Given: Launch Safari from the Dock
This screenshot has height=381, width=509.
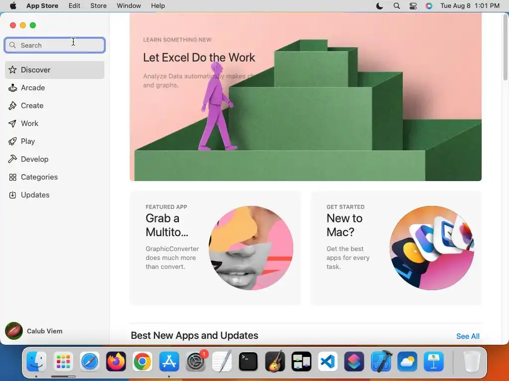Looking at the screenshot, I should coord(89,361).
